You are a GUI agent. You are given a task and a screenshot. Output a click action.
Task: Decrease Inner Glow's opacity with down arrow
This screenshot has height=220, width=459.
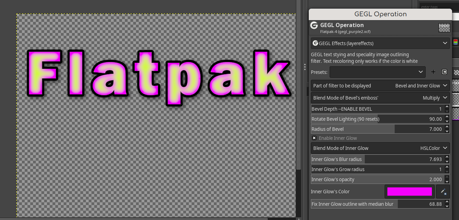447,181
